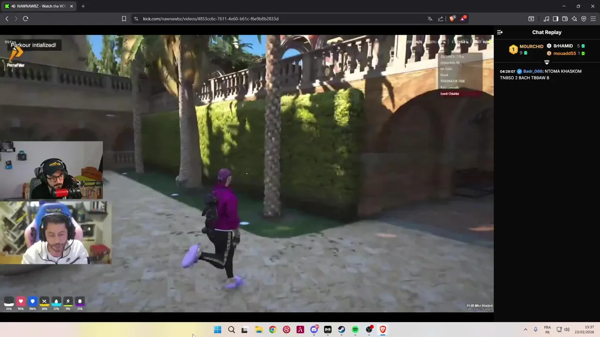The width and height of the screenshot is (600, 337).
Task: Switch the FRA keyboard language
Action: (x=547, y=330)
